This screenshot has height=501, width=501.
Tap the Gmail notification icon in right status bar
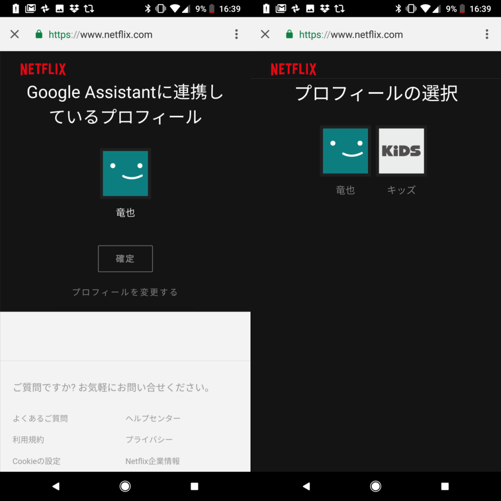tap(281, 8)
